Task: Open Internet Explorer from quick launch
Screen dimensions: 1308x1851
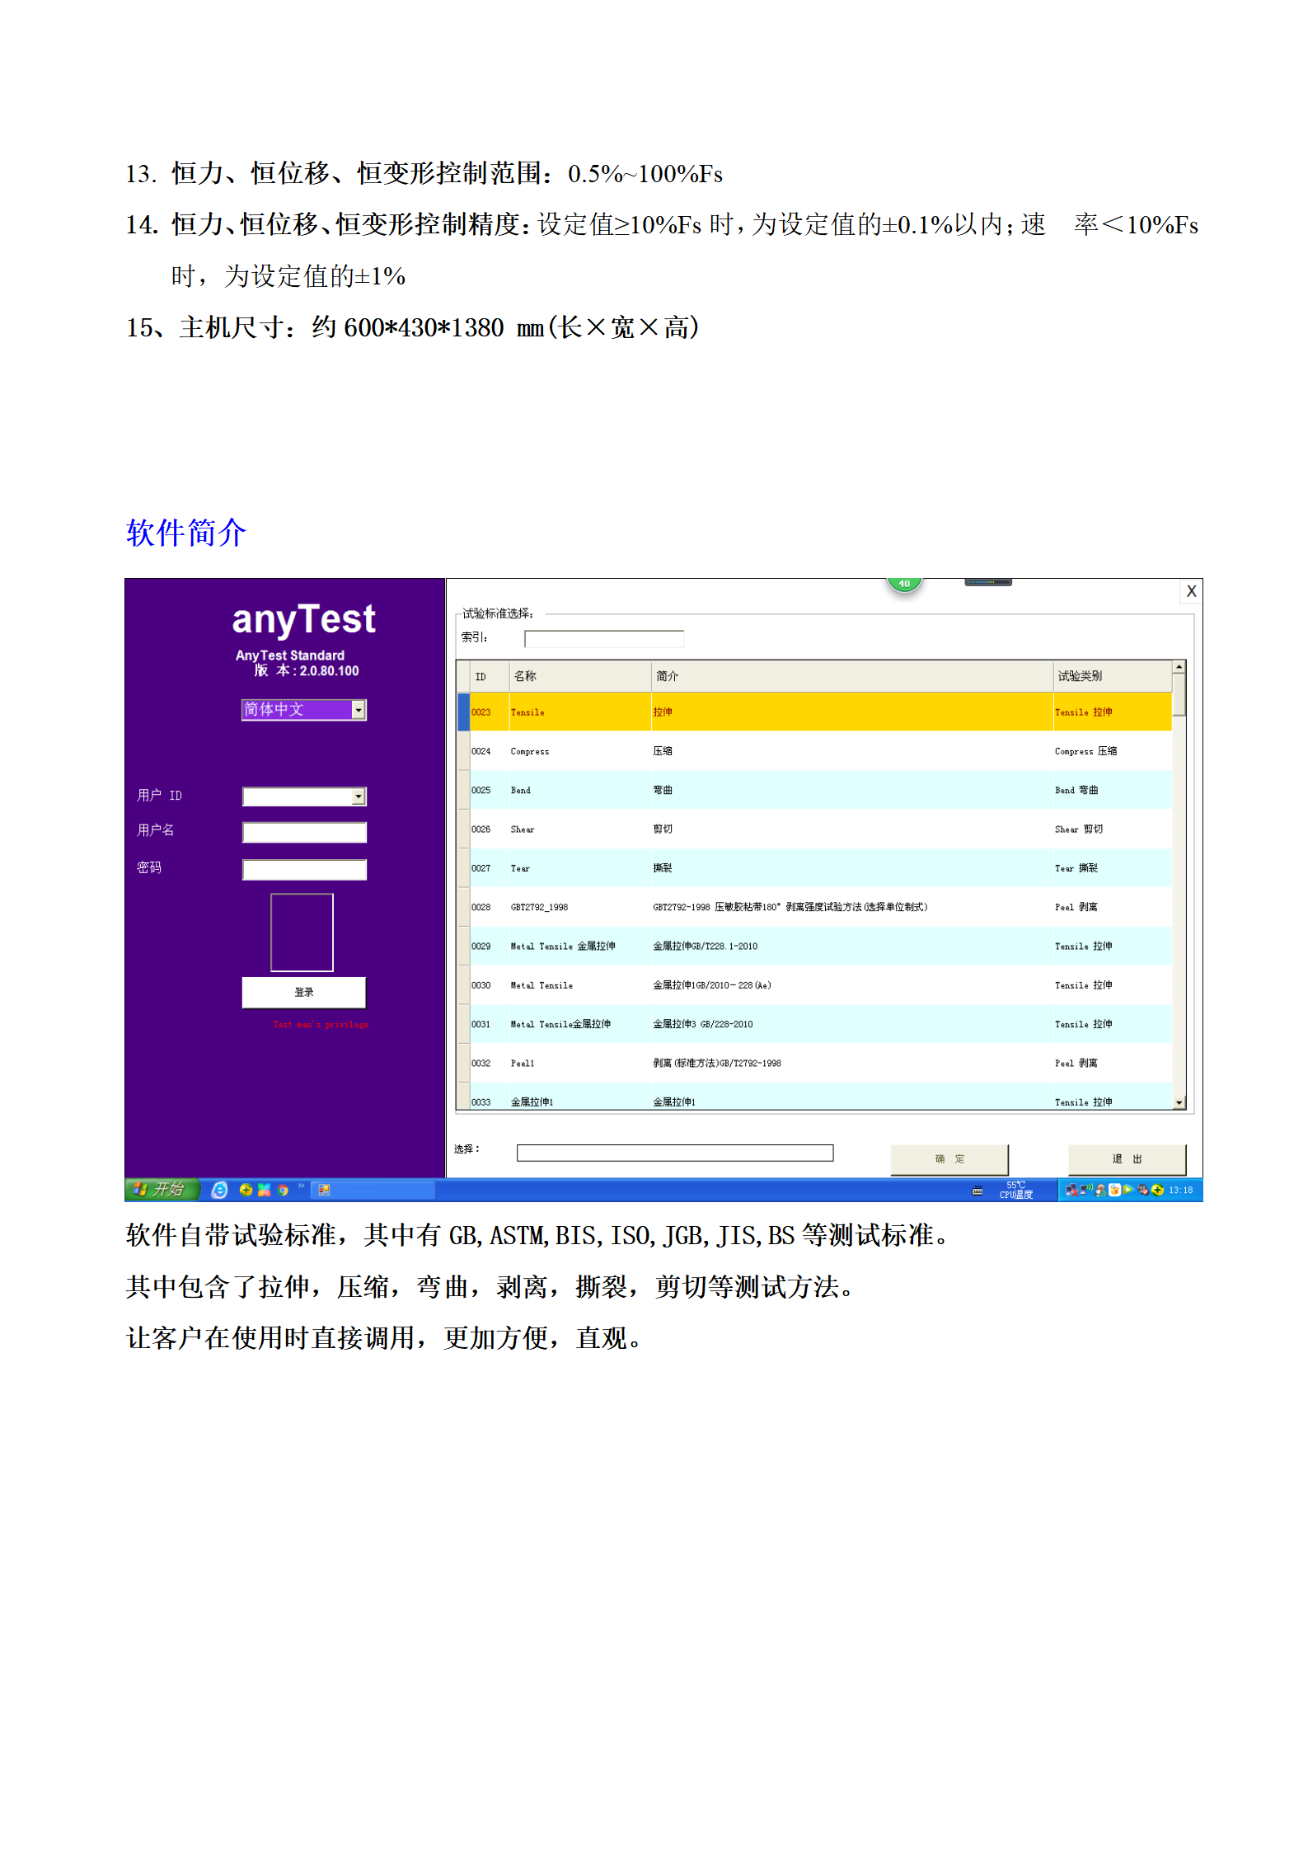Action: [x=219, y=1189]
